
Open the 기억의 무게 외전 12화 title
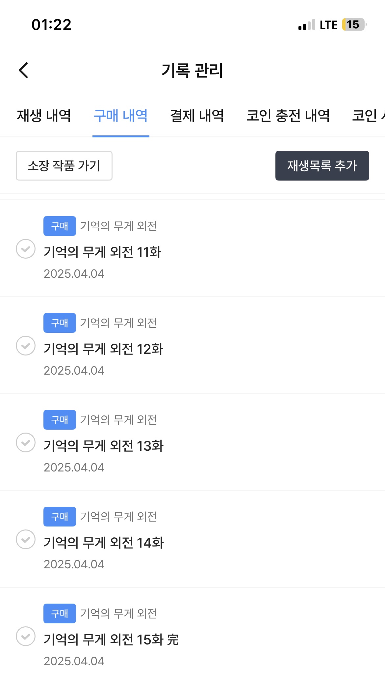pyautogui.click(x=103, y=349)
